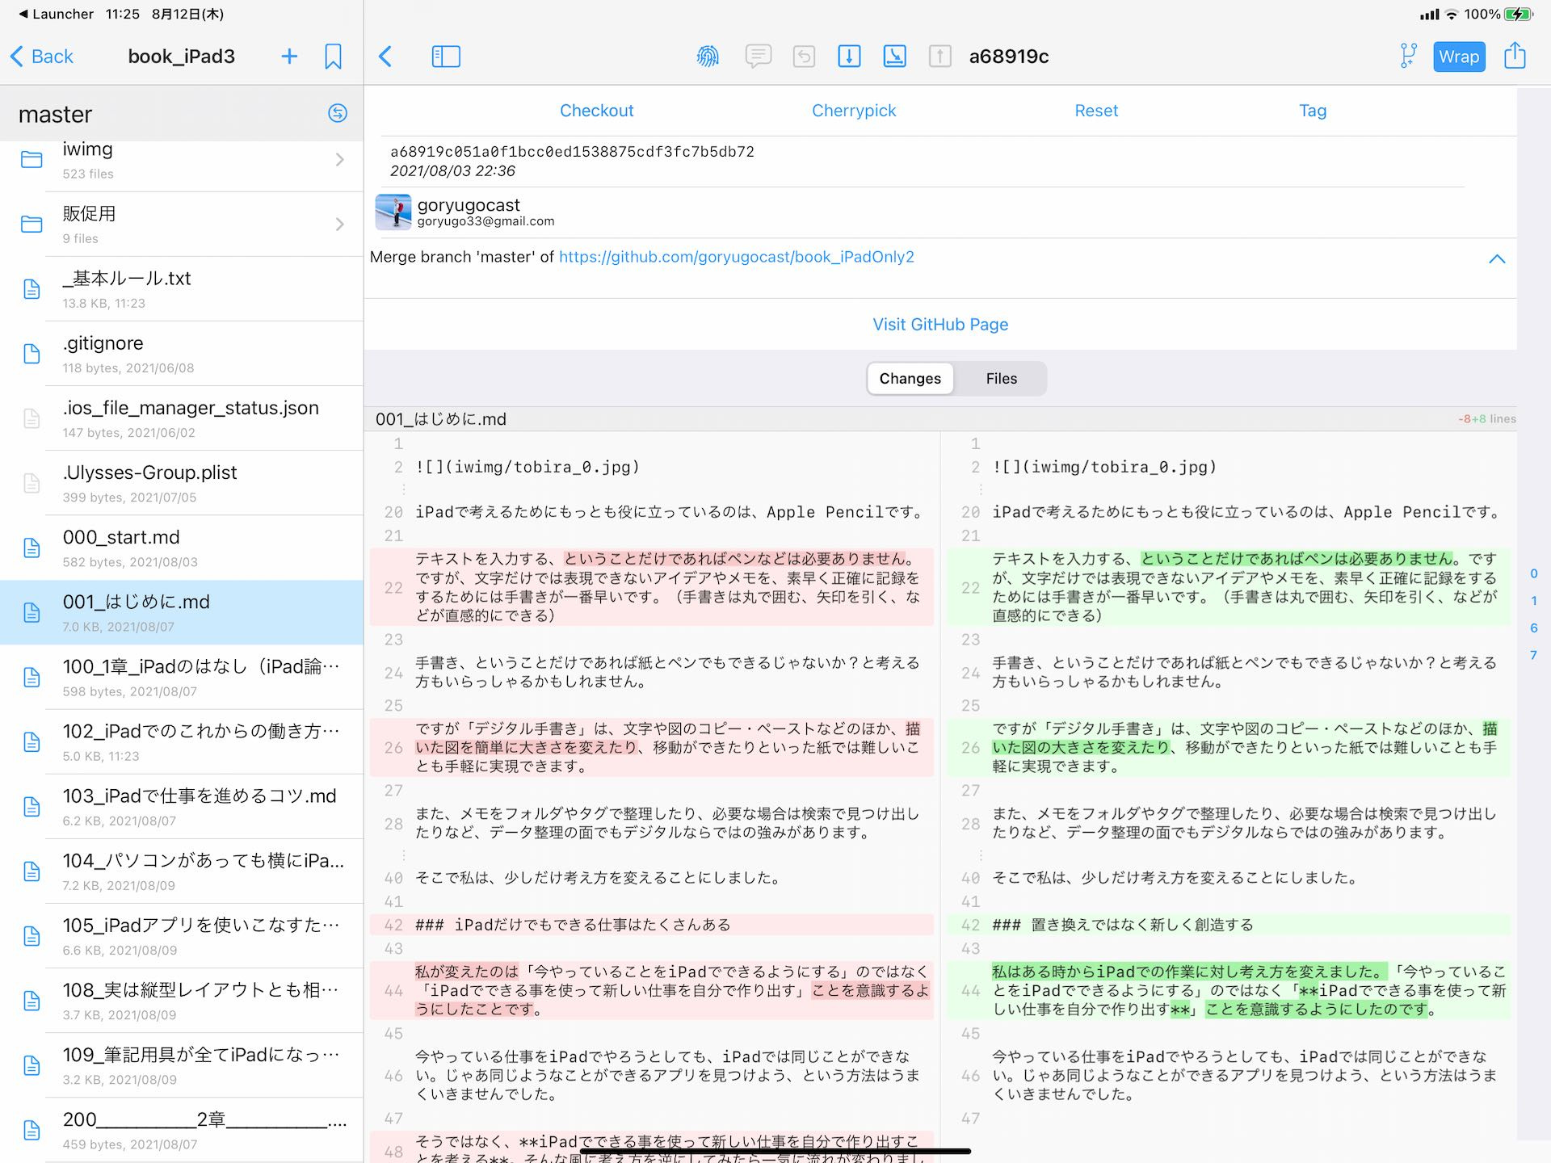Collapse the commit message with the chevron
The image size is (1551, 1163).
coord(1497,259)
